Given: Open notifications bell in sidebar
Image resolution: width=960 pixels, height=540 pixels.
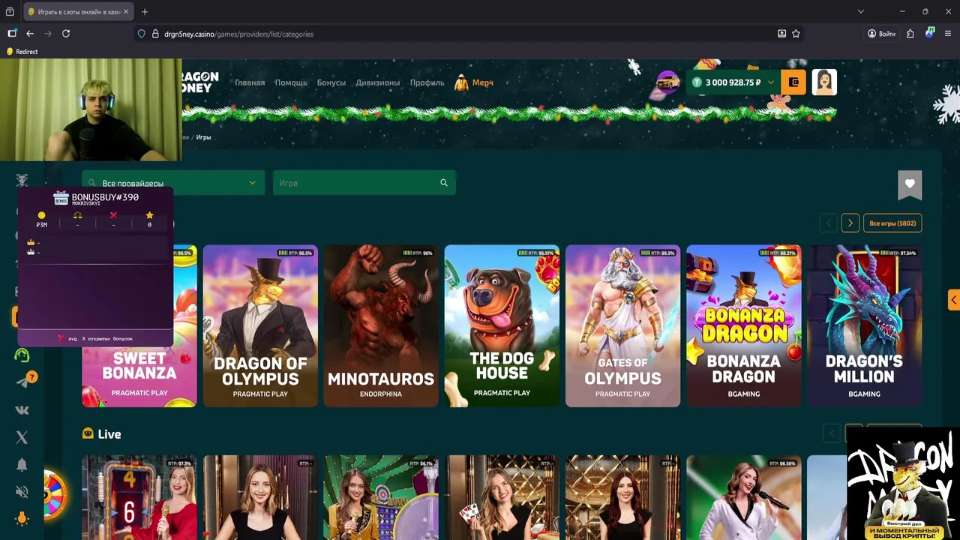Looking at the screenshot, I should (x=22, y=465).
